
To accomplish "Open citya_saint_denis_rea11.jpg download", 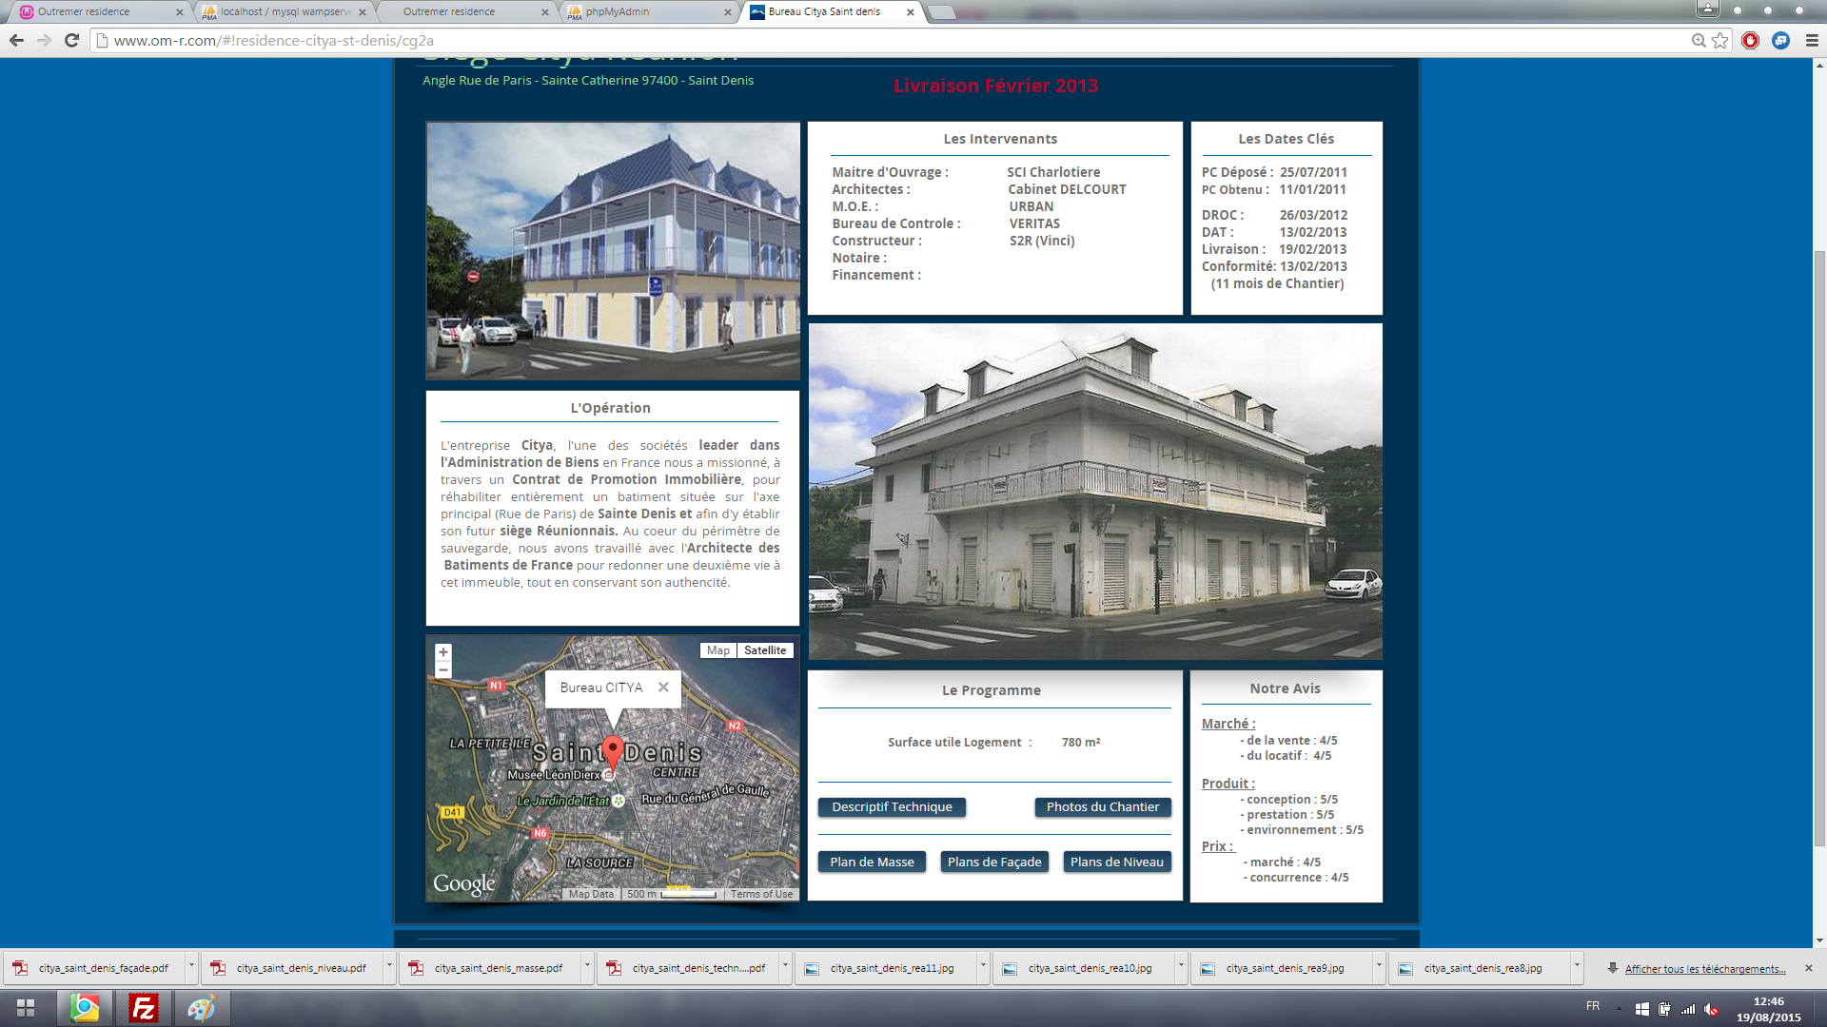I will [x=887, y=968].
